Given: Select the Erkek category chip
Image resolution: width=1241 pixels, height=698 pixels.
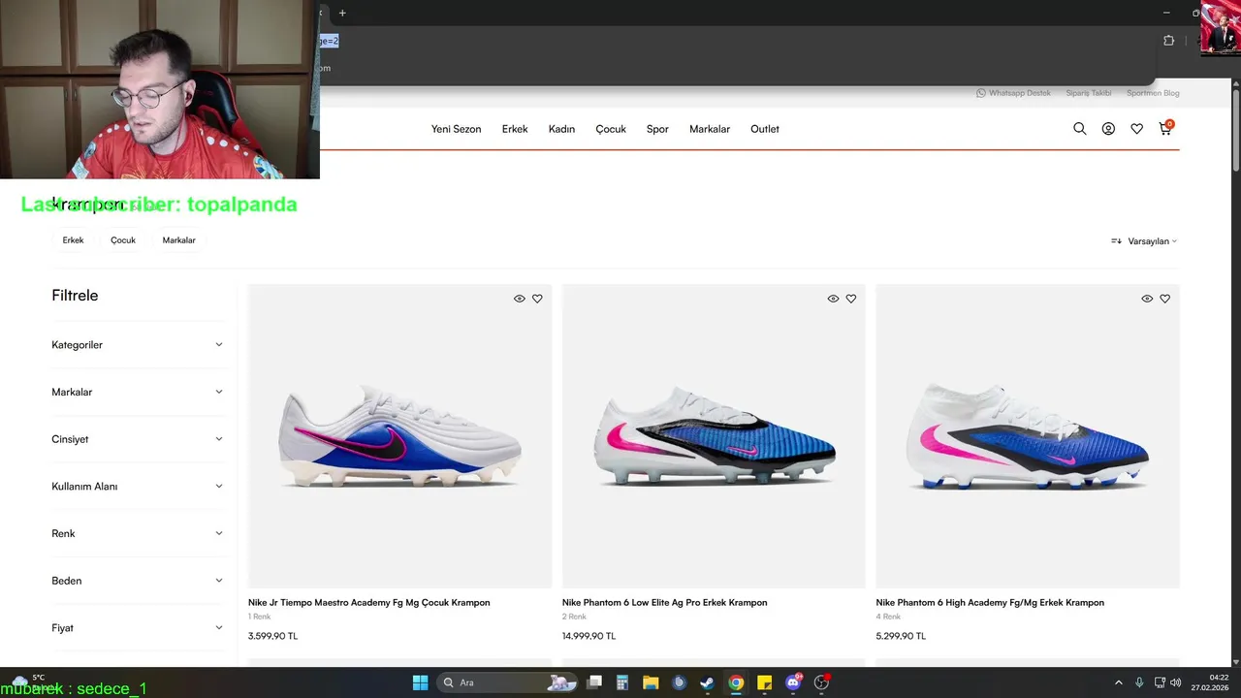Looking at the screenshot, I should coord(74,240).
